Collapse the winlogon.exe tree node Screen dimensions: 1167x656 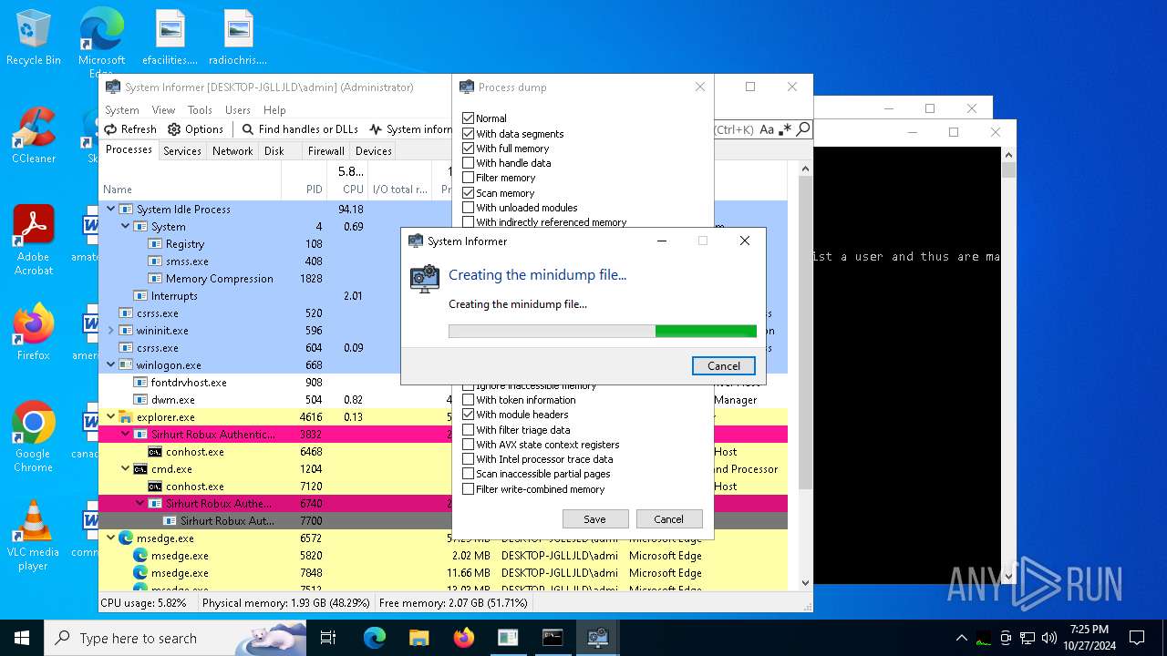[x=111, y=365]
